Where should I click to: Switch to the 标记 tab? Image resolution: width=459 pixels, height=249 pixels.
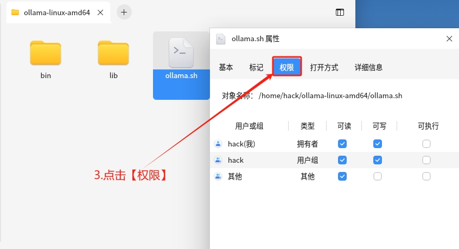(x=256, y=68)
